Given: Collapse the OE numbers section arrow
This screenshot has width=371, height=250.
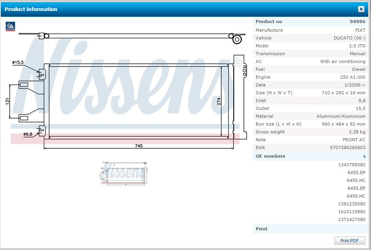Looking at the screenshot, I should [364, 156].
